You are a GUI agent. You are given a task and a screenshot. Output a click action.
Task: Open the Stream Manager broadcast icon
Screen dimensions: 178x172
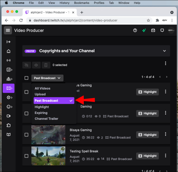pyautogui.click(x=9, y=60)
